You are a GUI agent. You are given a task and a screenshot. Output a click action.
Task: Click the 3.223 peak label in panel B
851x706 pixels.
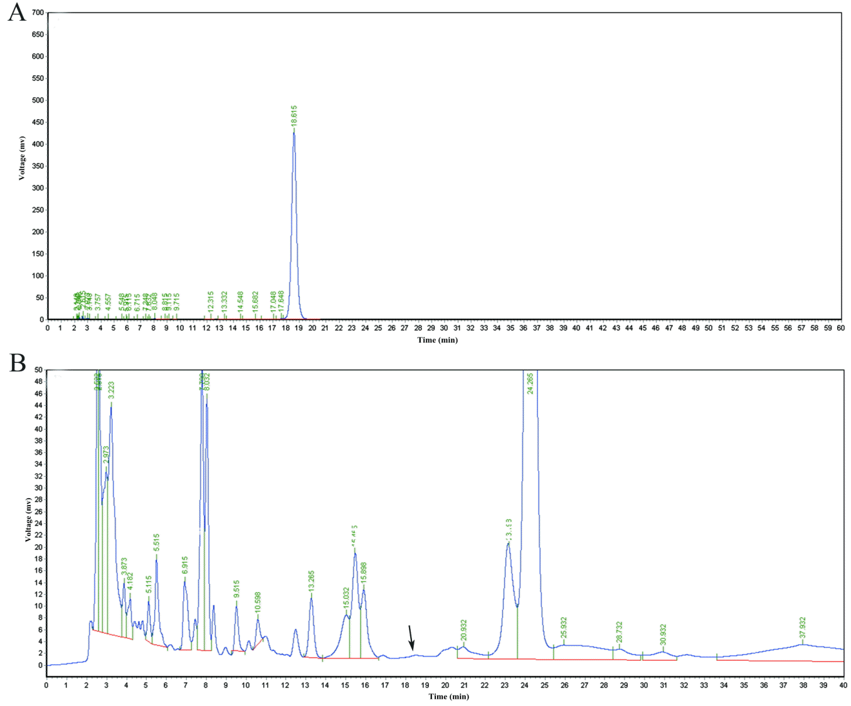[x=112, y=391]
